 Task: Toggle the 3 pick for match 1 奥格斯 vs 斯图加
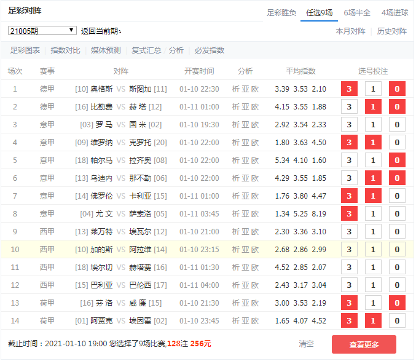(x=349, y=89)
